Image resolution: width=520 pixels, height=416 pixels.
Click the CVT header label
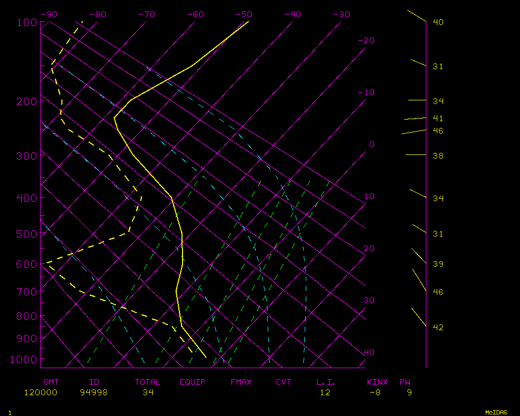coord(284,382)
